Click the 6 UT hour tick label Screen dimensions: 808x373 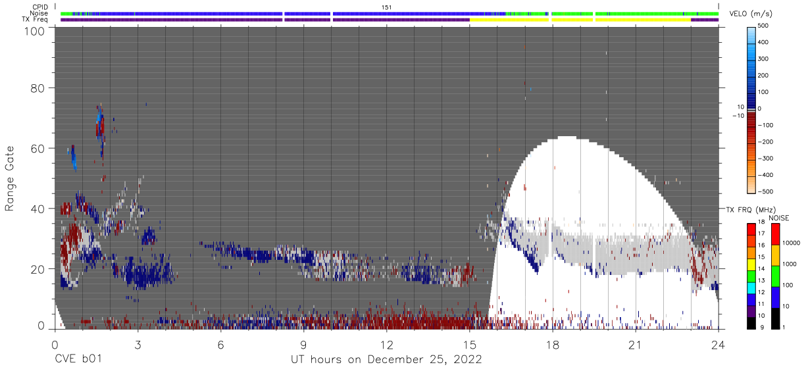pyautogui.click(x=220, y=344)
